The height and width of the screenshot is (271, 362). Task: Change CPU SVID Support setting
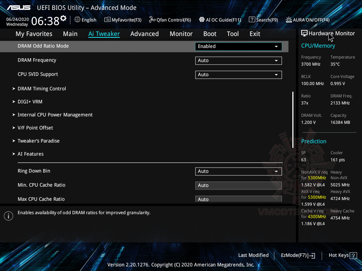tap(238, 74)
